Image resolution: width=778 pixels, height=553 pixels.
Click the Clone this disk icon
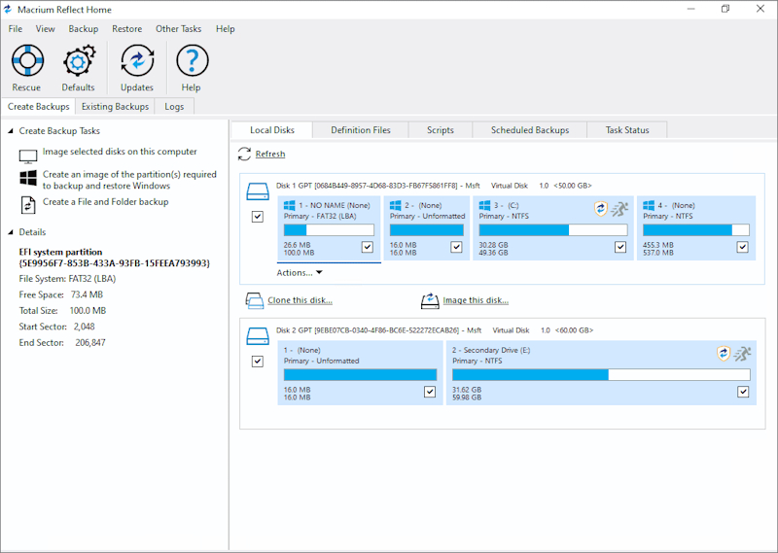[x=255, y=300]
